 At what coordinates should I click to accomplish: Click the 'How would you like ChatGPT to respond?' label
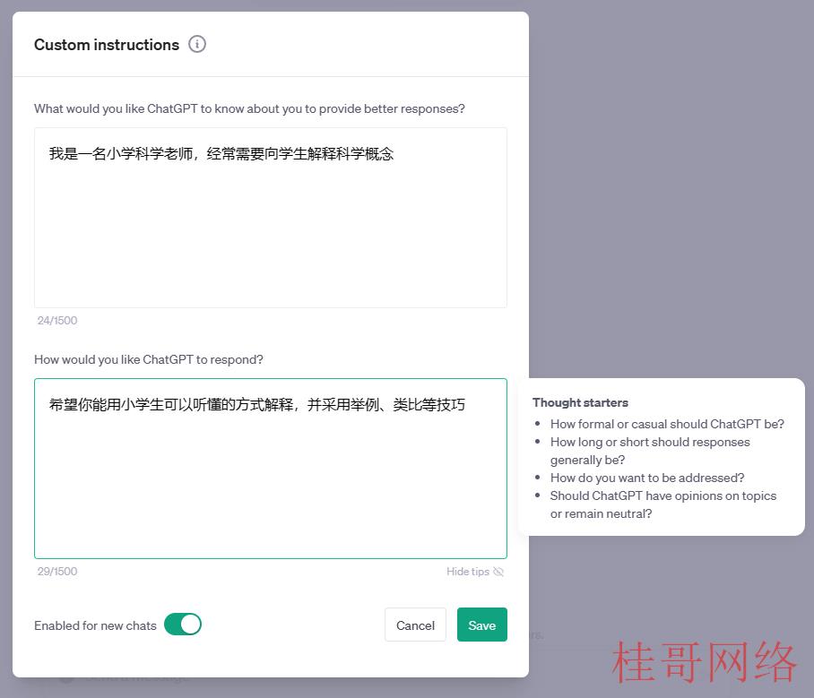pyautogui.click(x=149, y=359)
